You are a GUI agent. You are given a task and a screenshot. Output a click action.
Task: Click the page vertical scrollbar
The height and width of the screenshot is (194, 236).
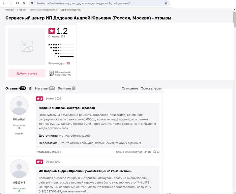click(x=234, y=17)
